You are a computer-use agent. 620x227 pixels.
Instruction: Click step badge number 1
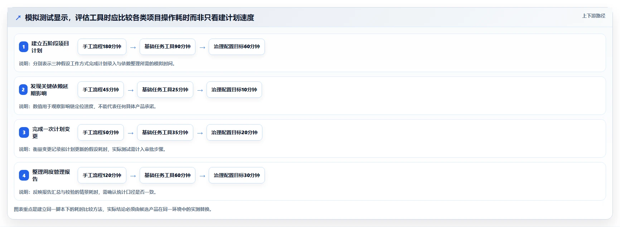coord(24,47)
